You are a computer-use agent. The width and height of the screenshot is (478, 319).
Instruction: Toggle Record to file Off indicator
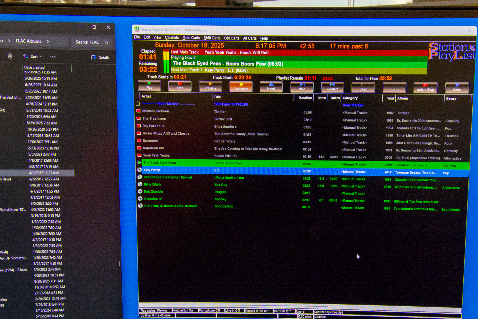click(257, 311)
